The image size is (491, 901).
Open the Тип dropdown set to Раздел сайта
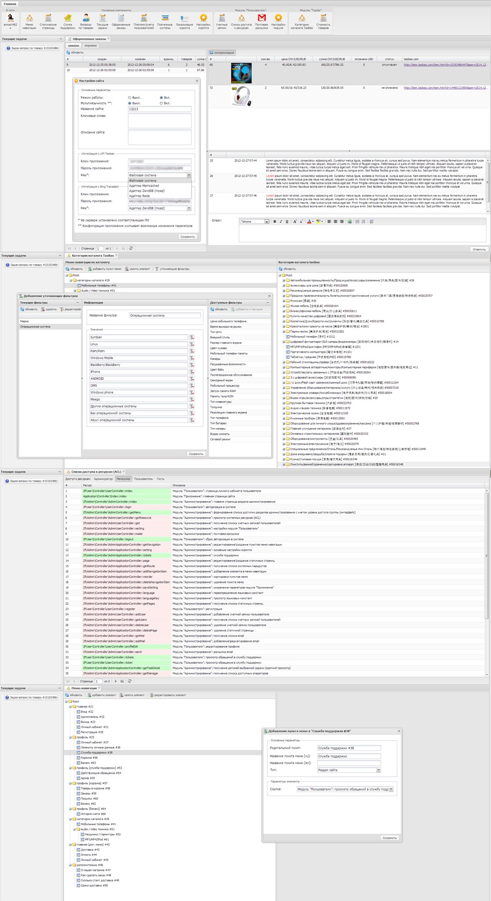[x=378, y=770]
